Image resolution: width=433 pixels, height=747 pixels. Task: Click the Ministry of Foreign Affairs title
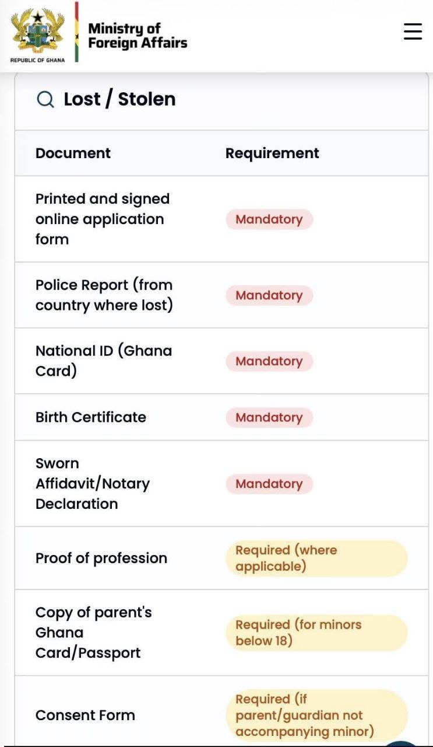pyautogui.click(x=138, y=36)
